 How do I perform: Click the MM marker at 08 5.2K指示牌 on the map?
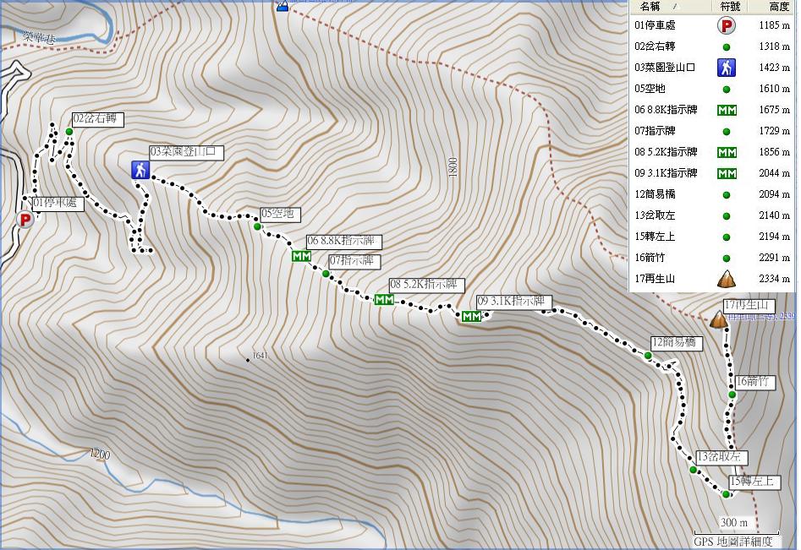click(x=384, y=299)
